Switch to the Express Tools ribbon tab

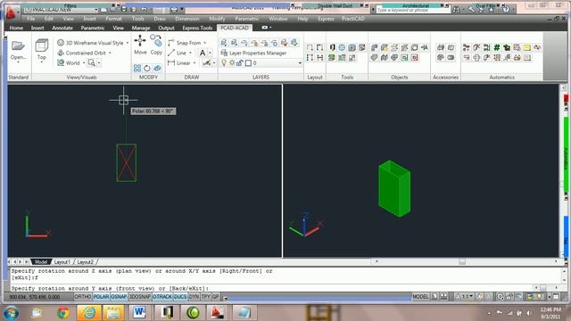click(x=197, y=28)
